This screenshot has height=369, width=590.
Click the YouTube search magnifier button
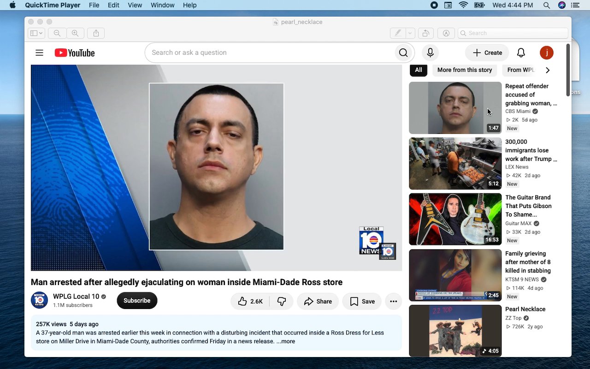pyautogui.click(x=403, y=53)
